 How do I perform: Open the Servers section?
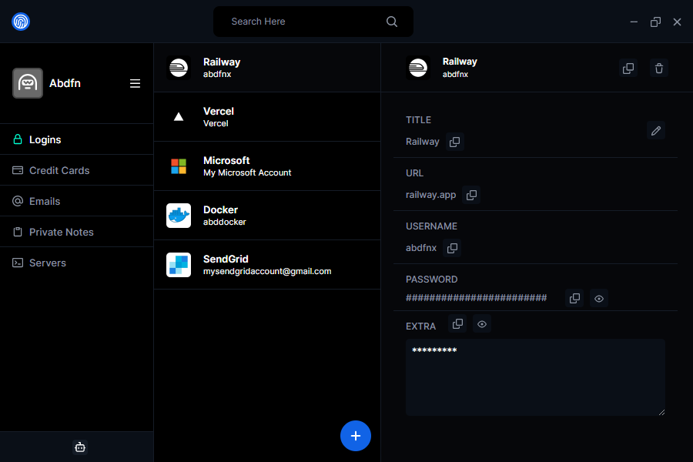[x=76, y=263]
